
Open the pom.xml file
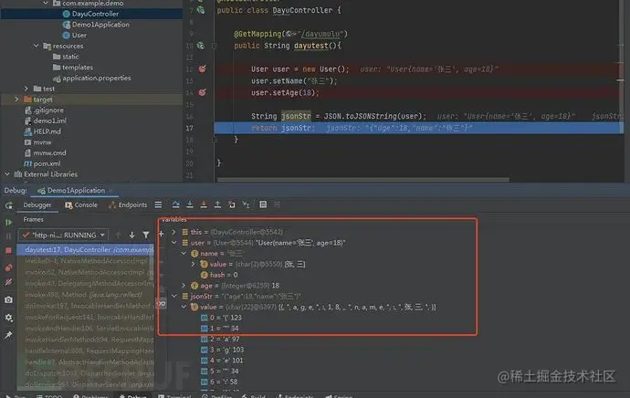[x=47, y=163]
